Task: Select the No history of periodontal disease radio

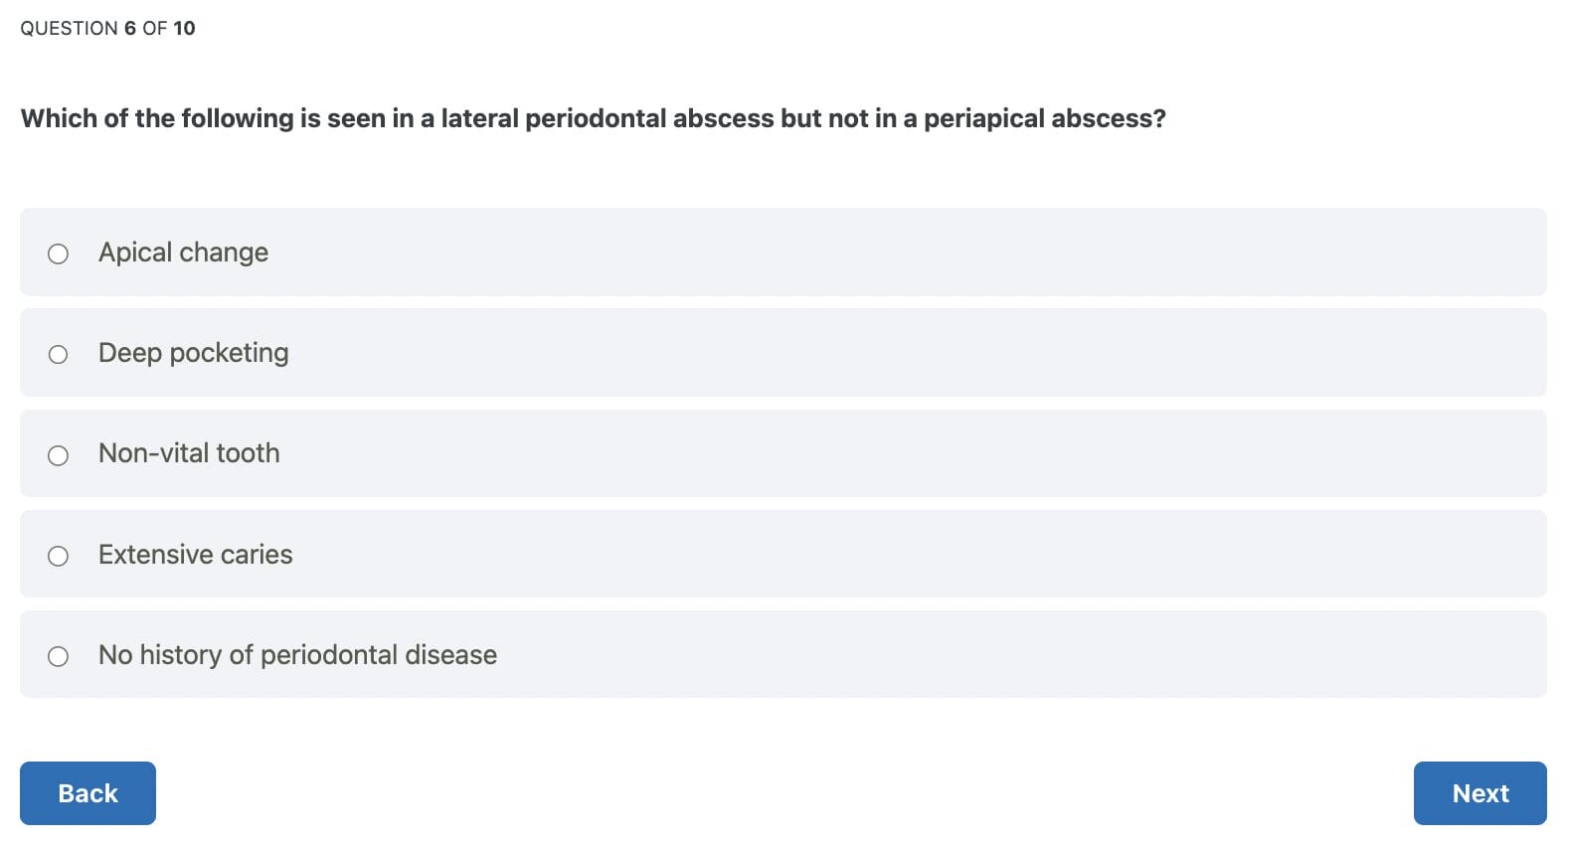Action: click(x=58, y=656)
